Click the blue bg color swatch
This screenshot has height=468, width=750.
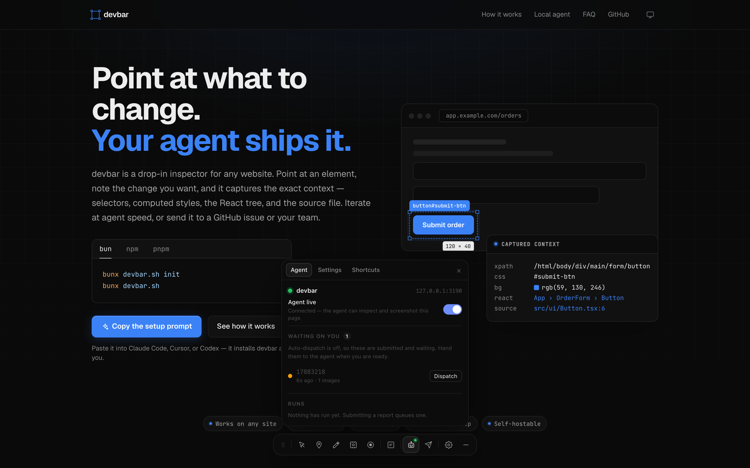point(536,288)
